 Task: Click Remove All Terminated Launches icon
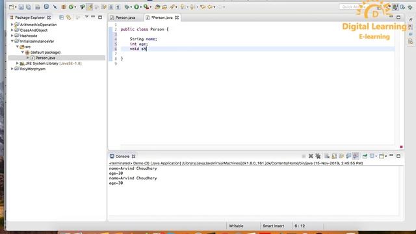(318, 156)
